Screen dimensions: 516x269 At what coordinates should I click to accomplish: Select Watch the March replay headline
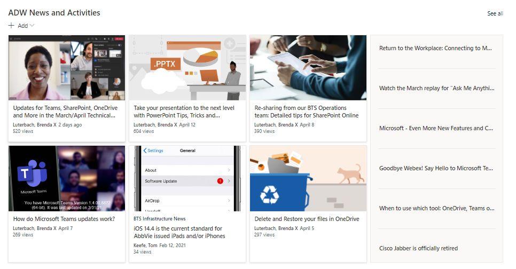(x=437, y=88)
